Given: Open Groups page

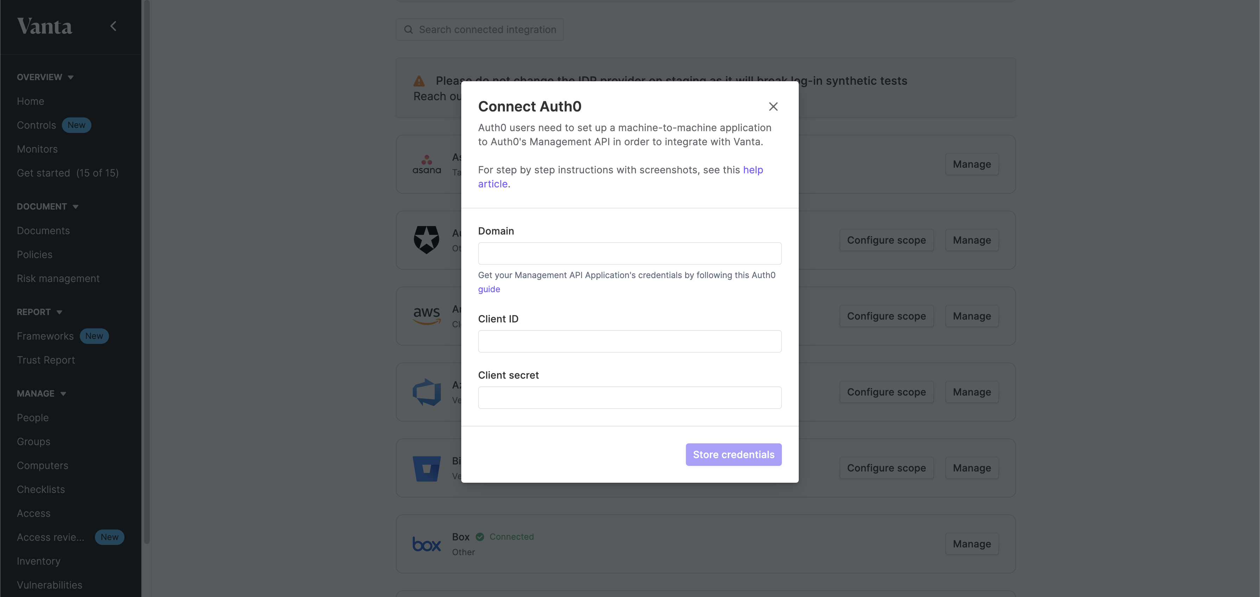Looking at the screenshot, I should (33, 442).
